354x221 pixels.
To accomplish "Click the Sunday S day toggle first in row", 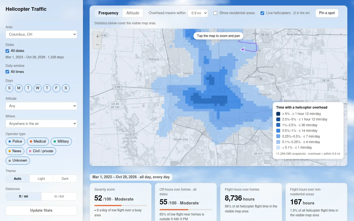I will 9,88.
